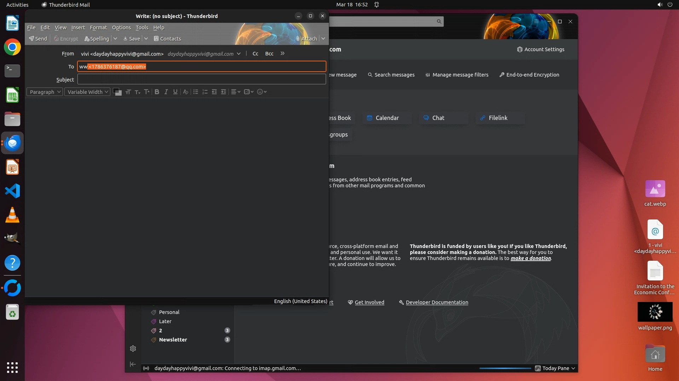The height and width of the screenshot is (381, 679).
Task: Open the Paragraph style dropdown
Action: 45,92
